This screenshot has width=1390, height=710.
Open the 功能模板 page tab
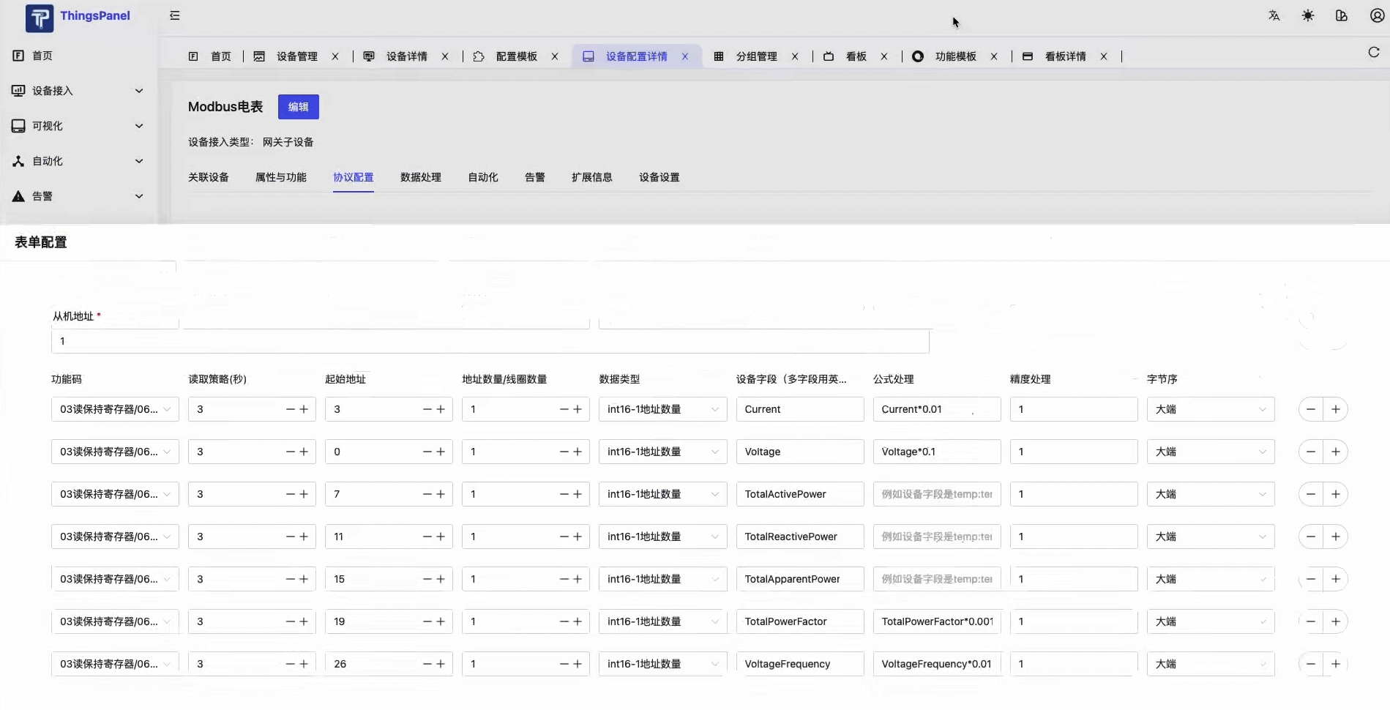(954, 56)
